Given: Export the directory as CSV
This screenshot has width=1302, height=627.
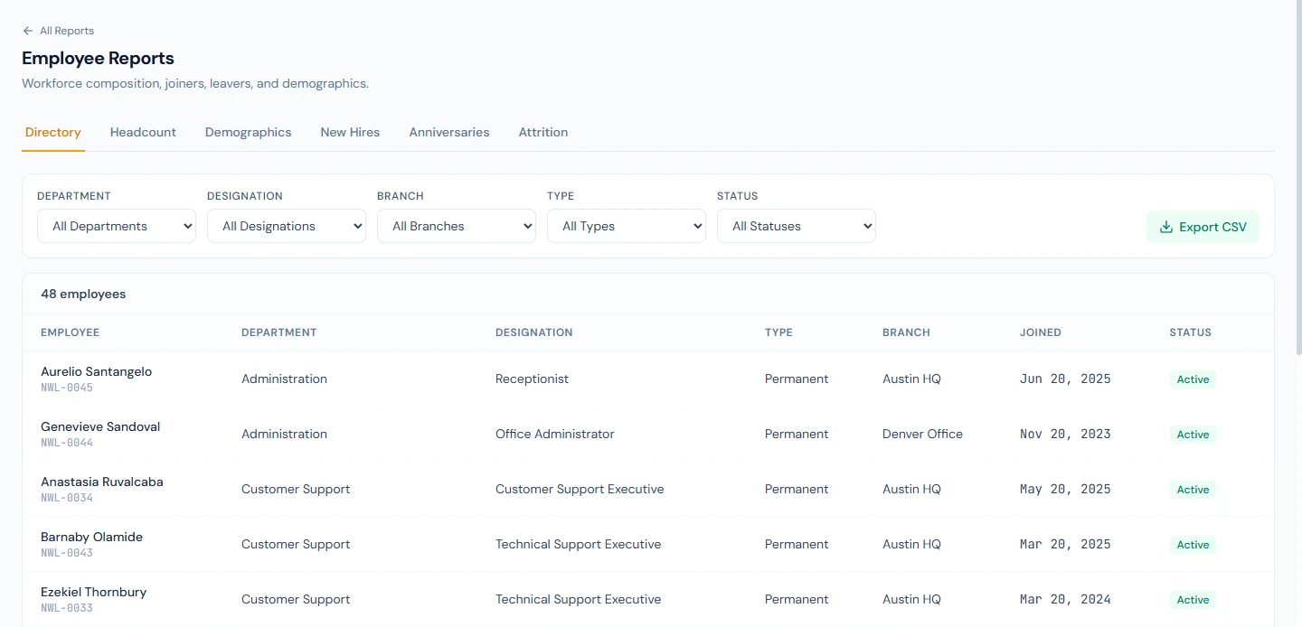Looking at the screenshot, I should [x=1203, y=227].
